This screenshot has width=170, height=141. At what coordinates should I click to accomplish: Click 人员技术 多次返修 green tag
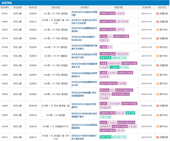click(119, 67)
